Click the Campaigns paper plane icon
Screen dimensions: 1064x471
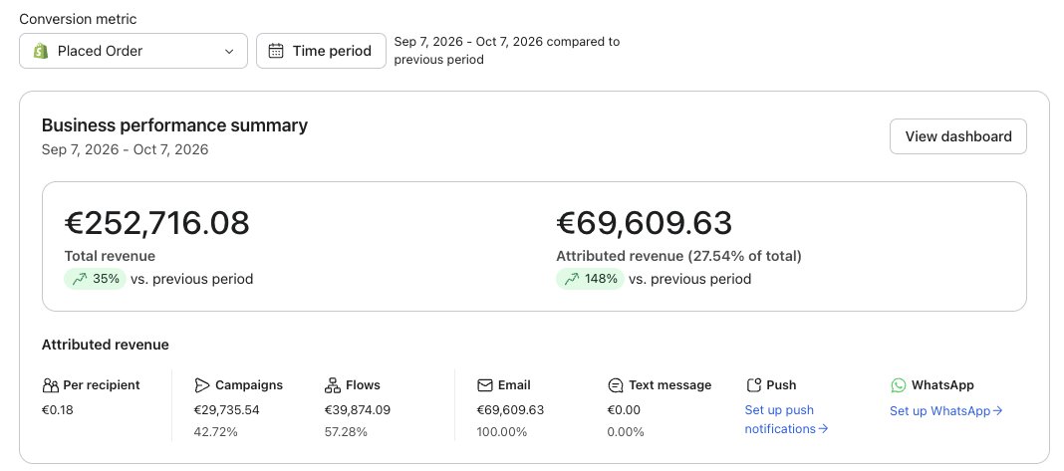coord(201,385)
